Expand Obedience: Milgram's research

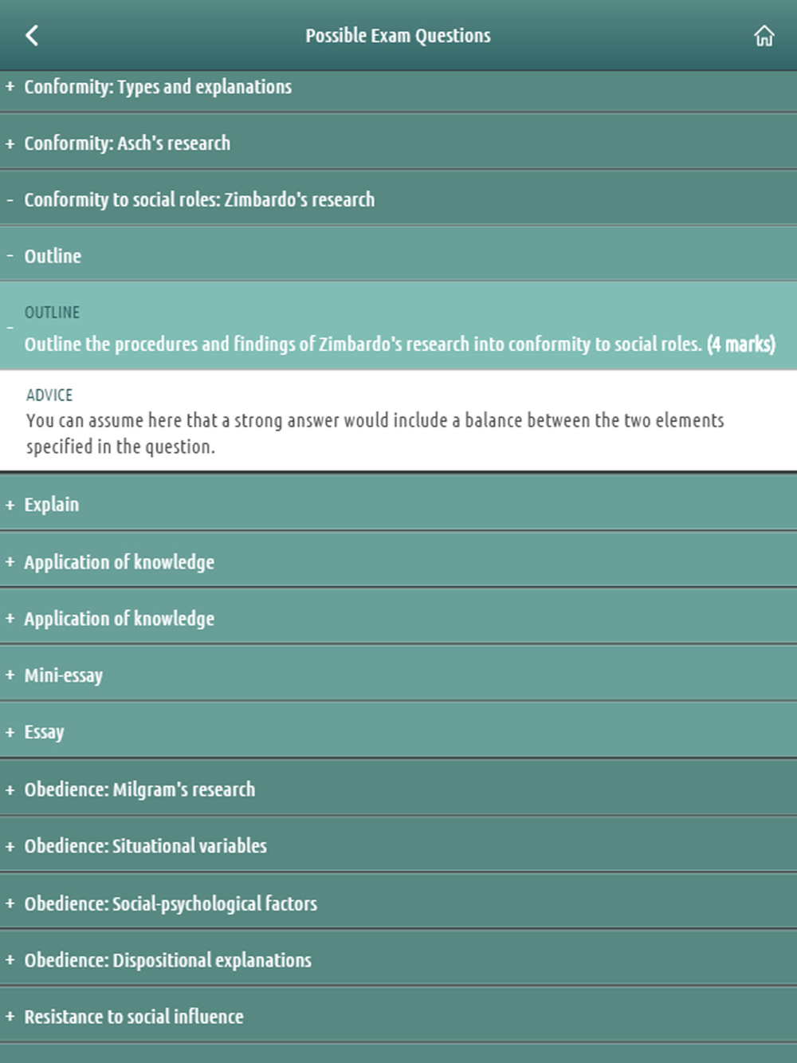pos(398,789)
